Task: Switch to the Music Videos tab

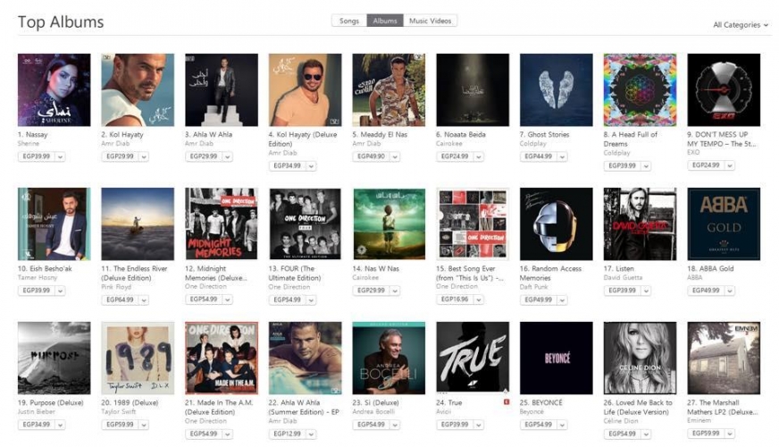Action: (x=431, y=21)
